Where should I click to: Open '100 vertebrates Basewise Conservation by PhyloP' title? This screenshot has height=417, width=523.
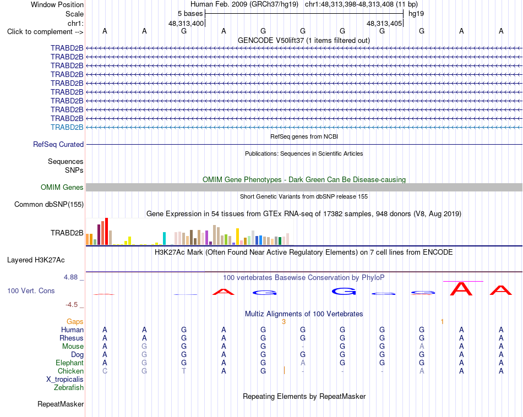click(x=303, y=278)
